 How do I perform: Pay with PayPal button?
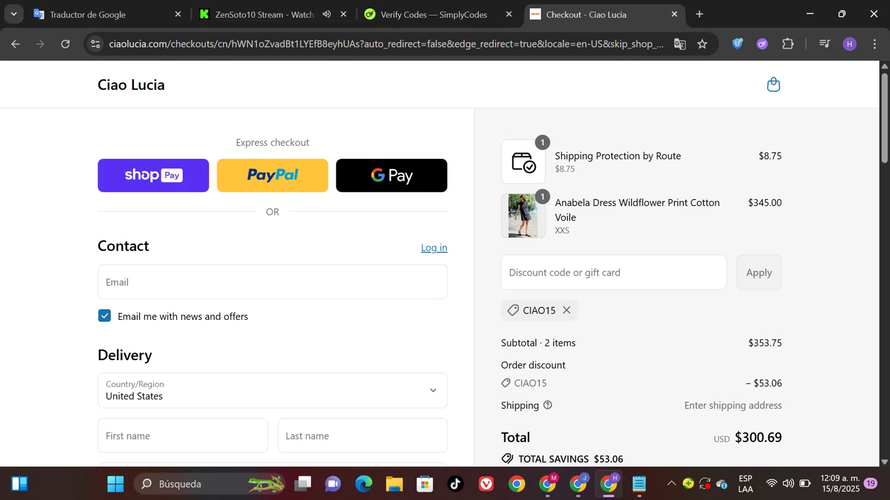click(x=272, y=175)
